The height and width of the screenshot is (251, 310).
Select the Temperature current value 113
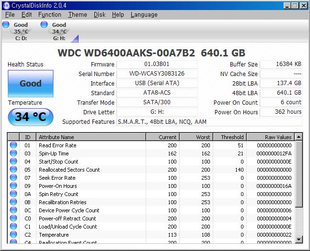tap(172, 235)
